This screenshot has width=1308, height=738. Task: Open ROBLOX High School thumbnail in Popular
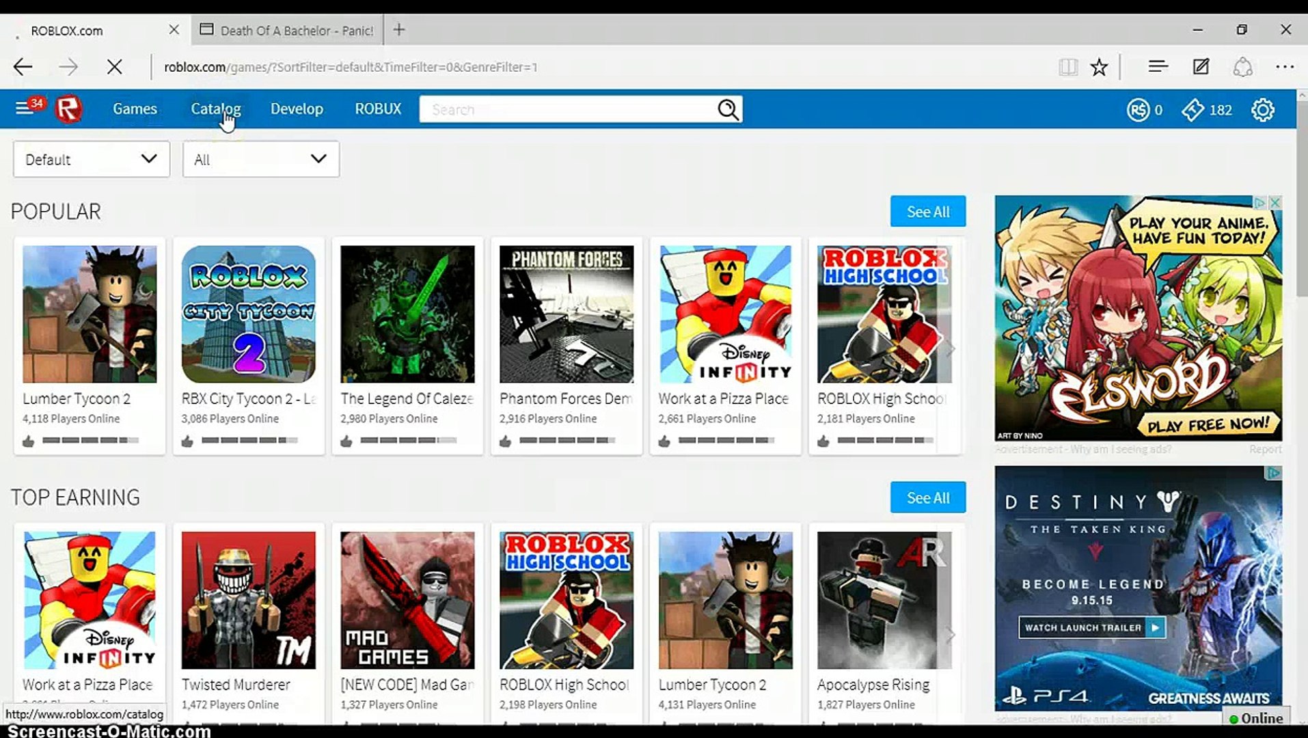pyautogui.click(x=884, y=314)
